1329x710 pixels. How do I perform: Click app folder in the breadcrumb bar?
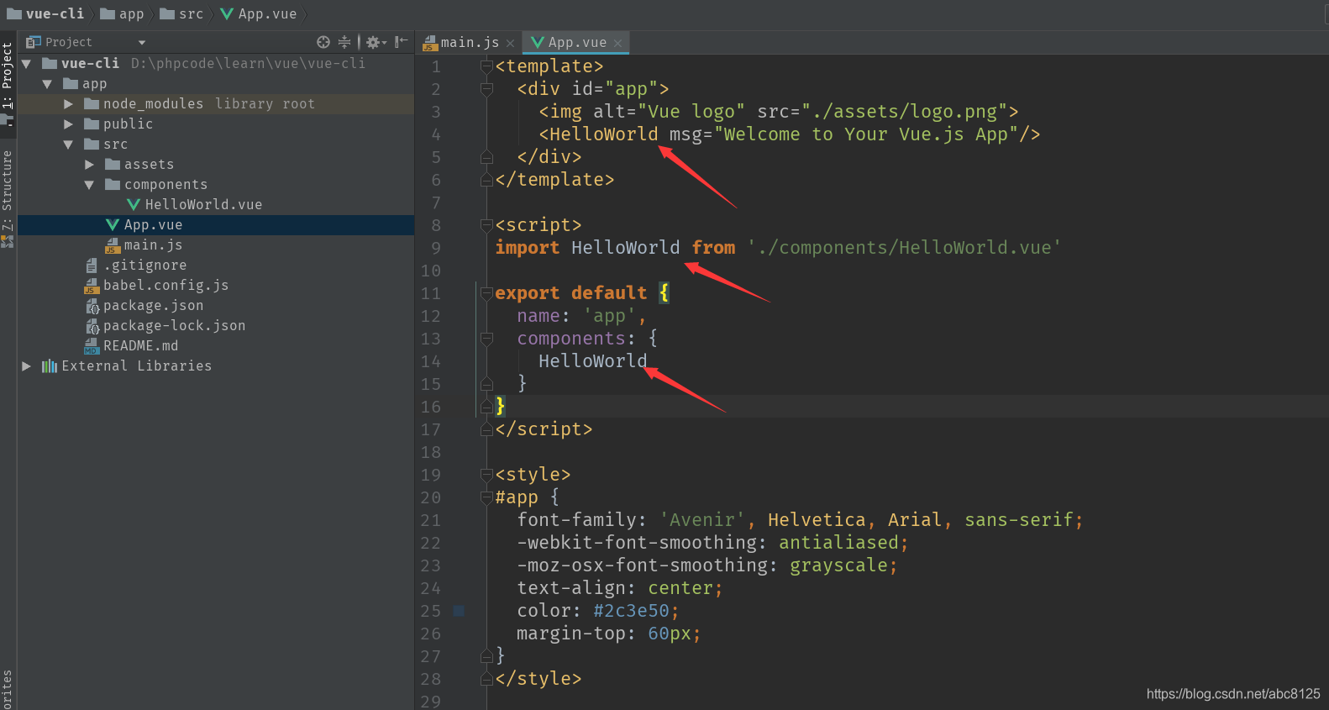coord(123,13)
